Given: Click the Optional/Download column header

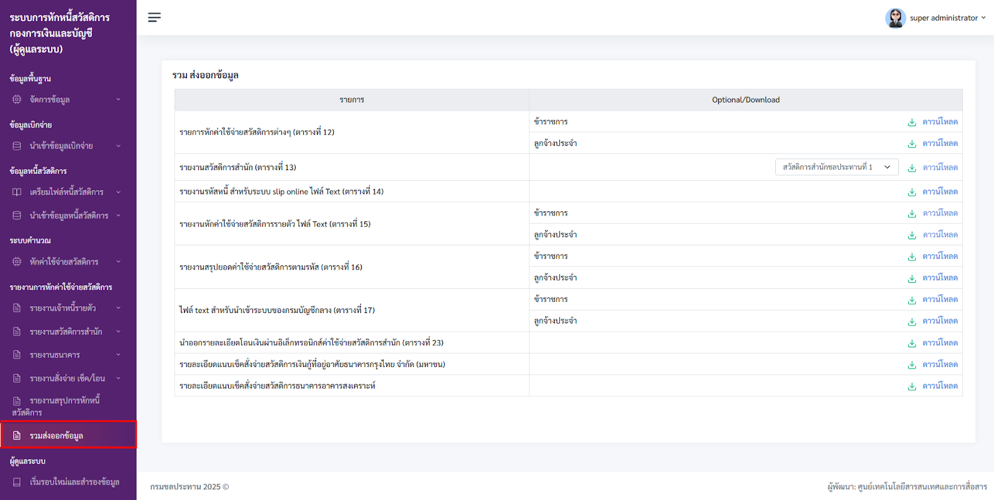Looking at the screenshot, I should pos(745,100).
